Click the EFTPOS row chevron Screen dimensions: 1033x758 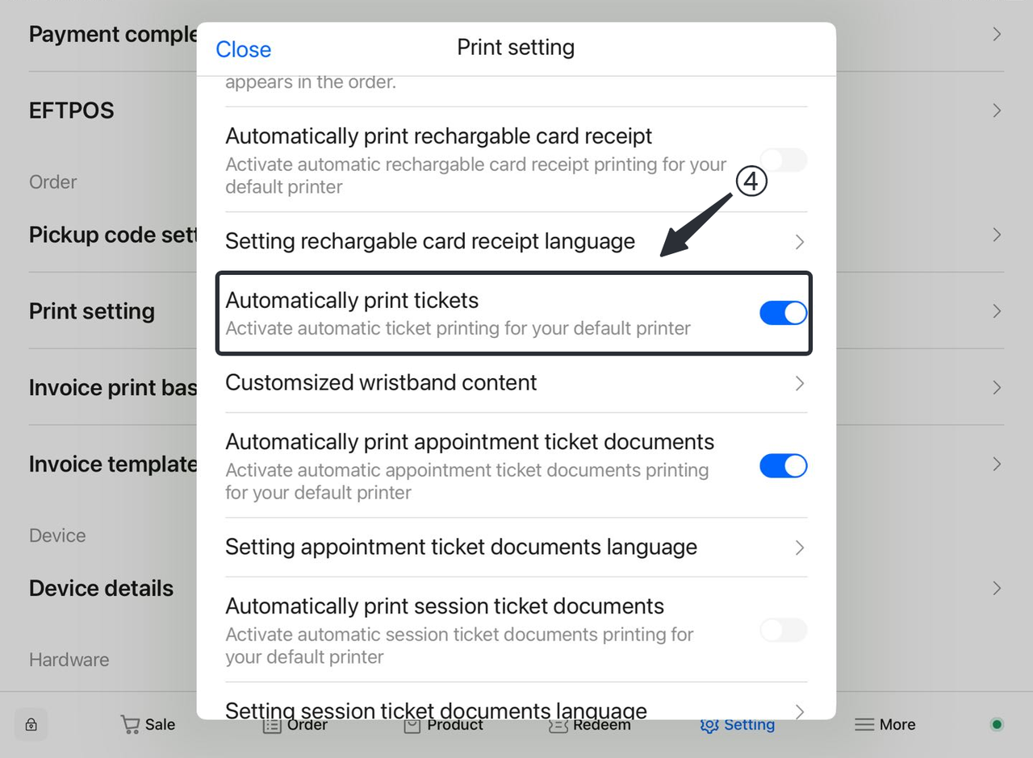click(997, 110)
